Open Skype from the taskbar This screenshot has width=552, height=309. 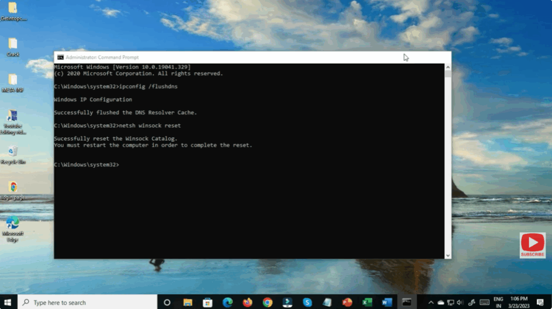(307, 303)
